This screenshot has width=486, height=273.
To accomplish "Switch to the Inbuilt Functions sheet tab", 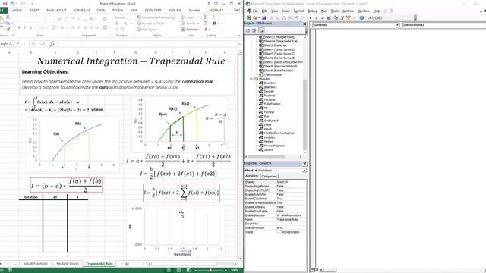I will pos(36,264).
